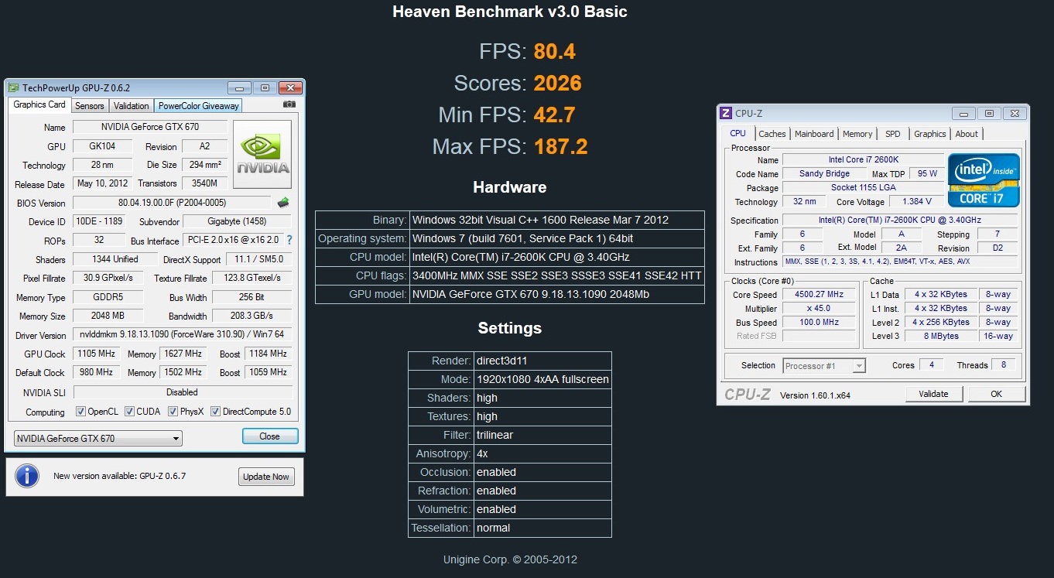
Task: Click the Bus Interface question mark icon
Action: 289,241
